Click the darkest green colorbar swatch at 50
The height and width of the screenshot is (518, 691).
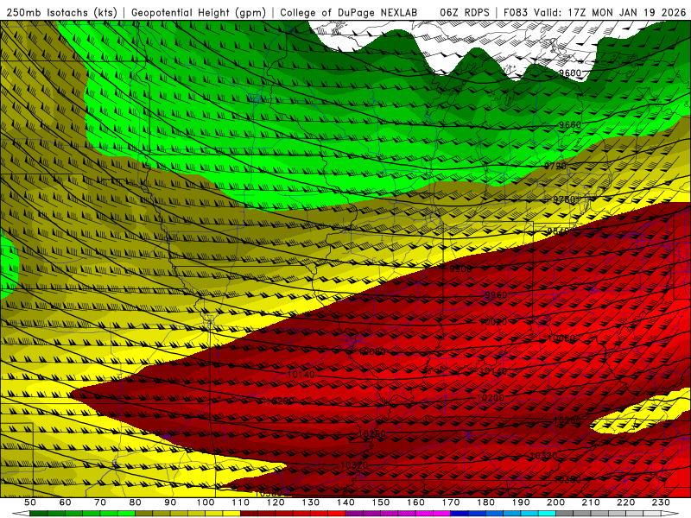(38, 514)
